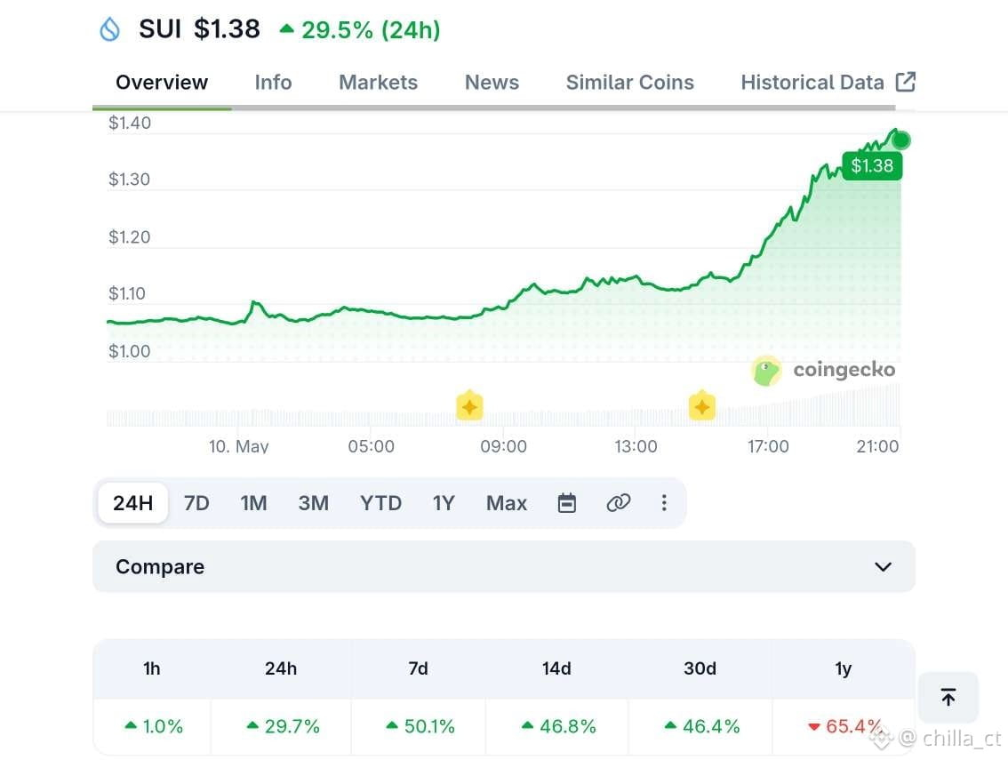Click the $1.38 price tag on chart

tap(872, 166)
